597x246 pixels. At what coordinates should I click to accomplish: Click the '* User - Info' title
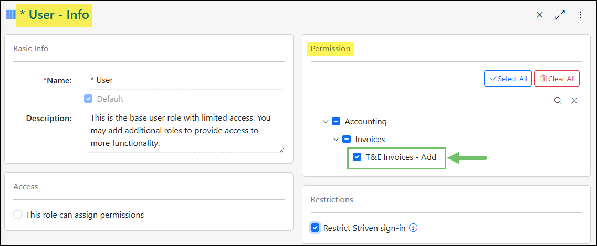(x=55, y=15)
